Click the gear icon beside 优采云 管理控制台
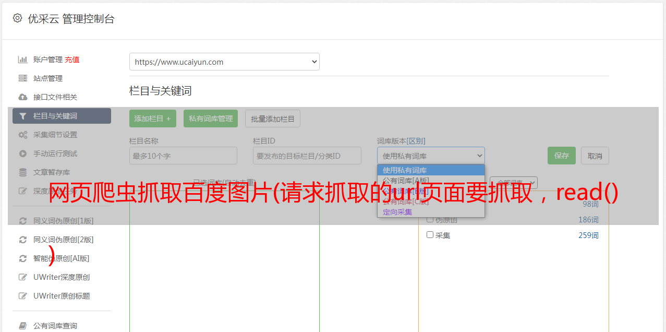This screenshot has width=666, height=332. click(x=17, y=18)
